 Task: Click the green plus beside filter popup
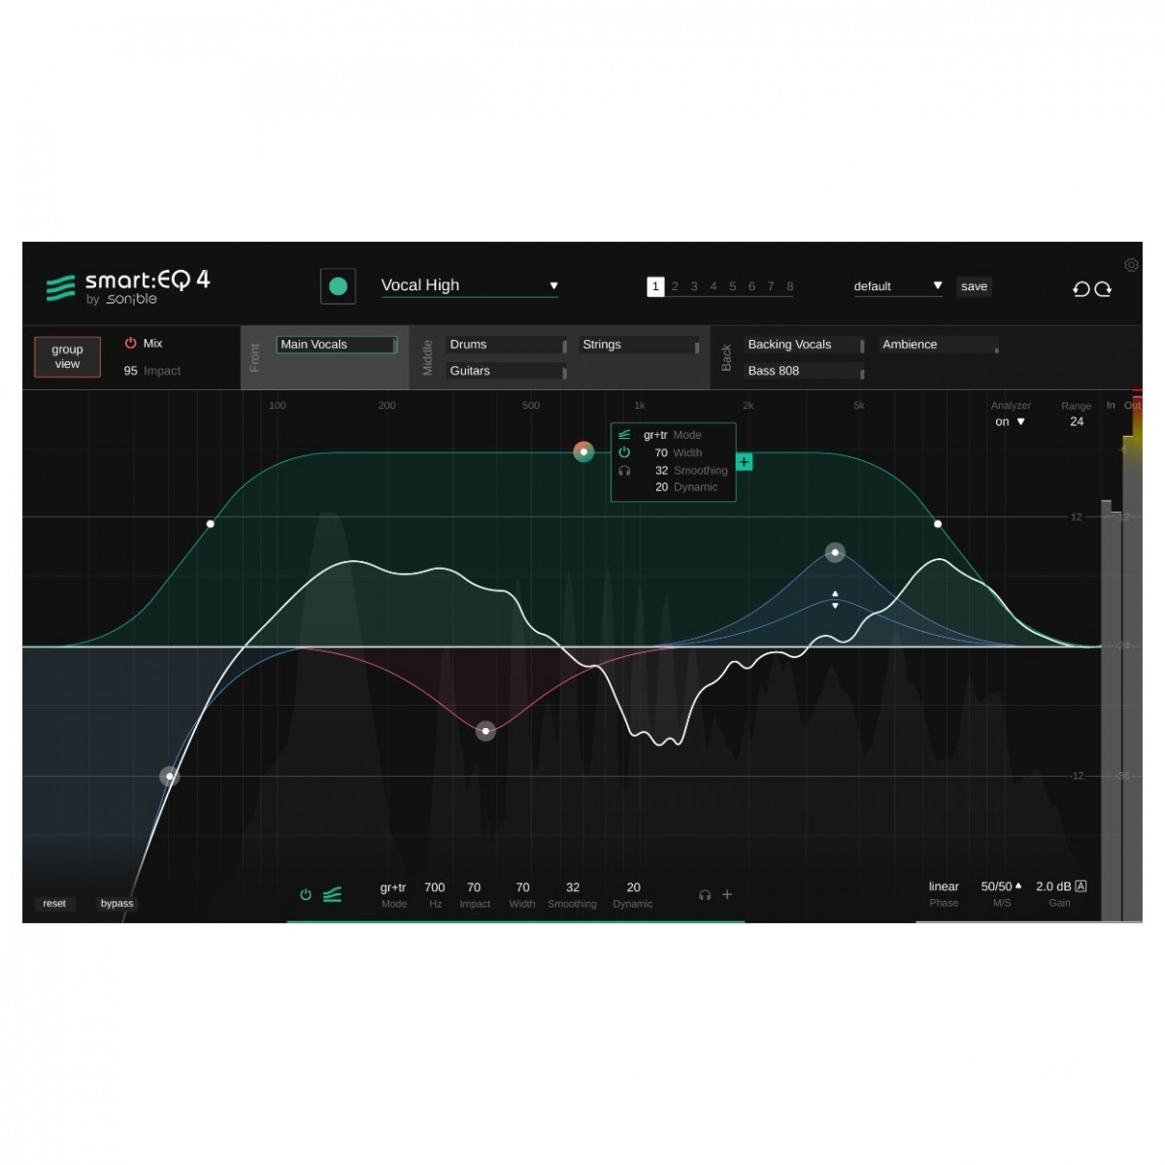745,462
